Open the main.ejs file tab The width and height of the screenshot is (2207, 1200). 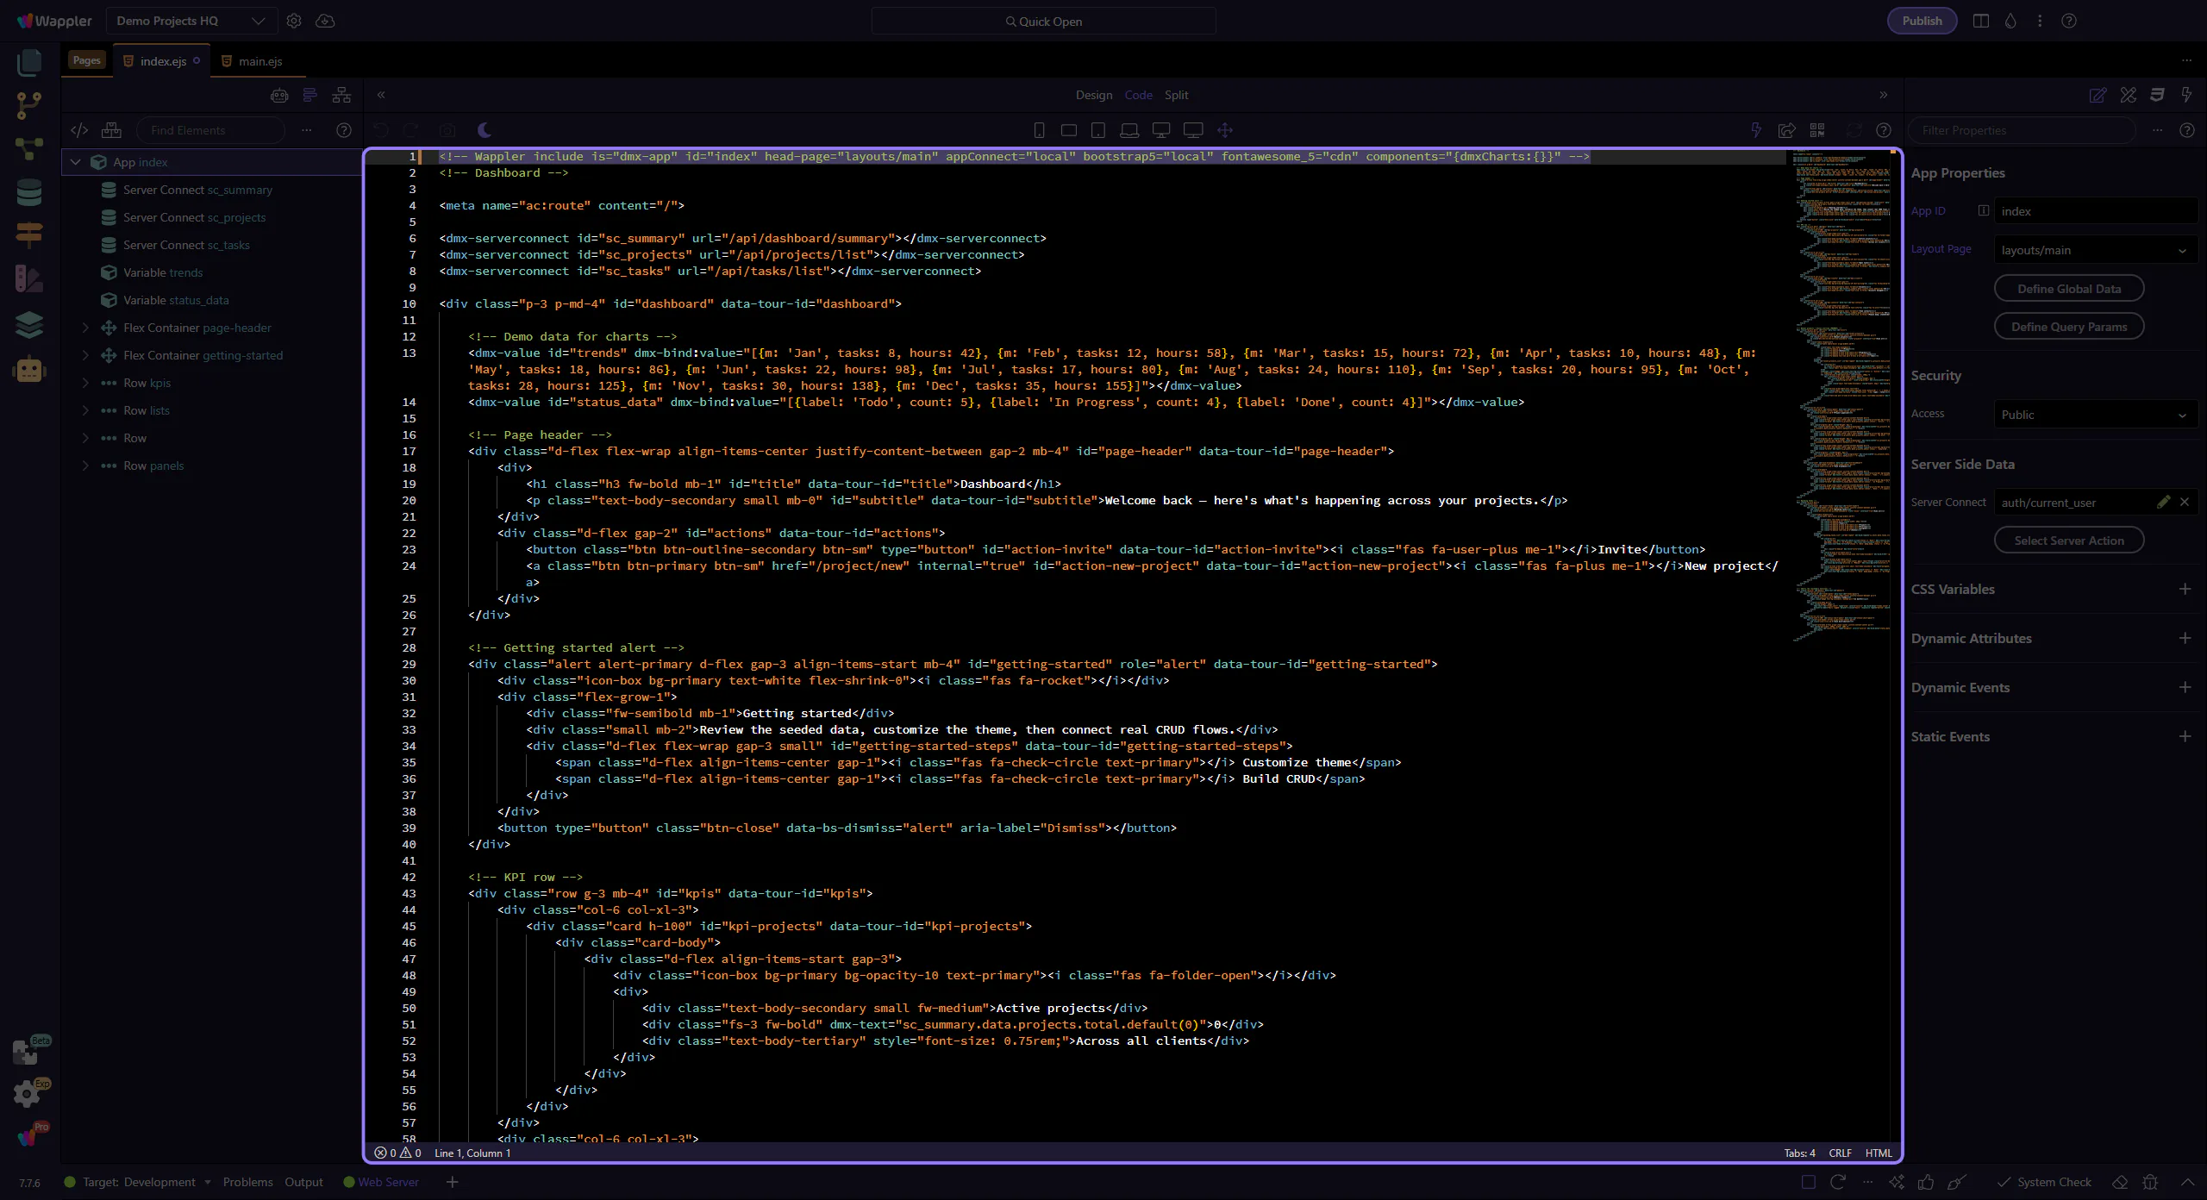(x=252, y=61)
